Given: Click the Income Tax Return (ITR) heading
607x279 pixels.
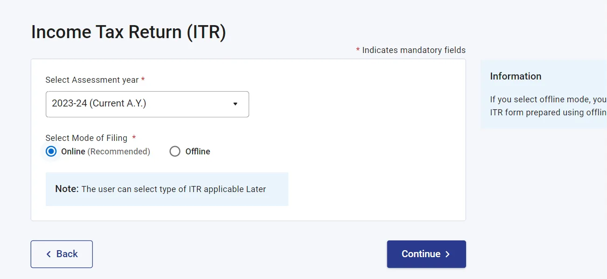Looking at the screenshot, I should click(129, 32).
